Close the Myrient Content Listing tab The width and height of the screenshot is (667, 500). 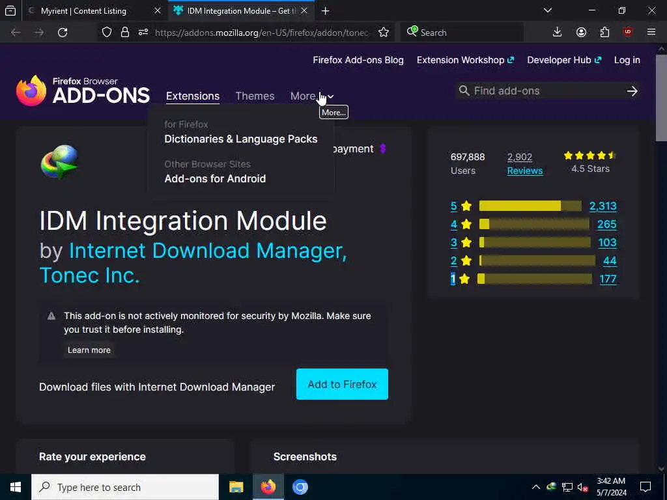[158, 10]
